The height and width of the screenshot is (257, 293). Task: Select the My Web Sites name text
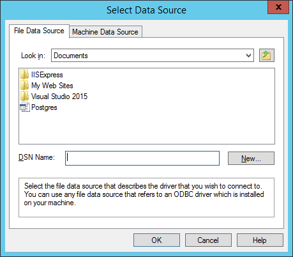[x=52, y=86]
